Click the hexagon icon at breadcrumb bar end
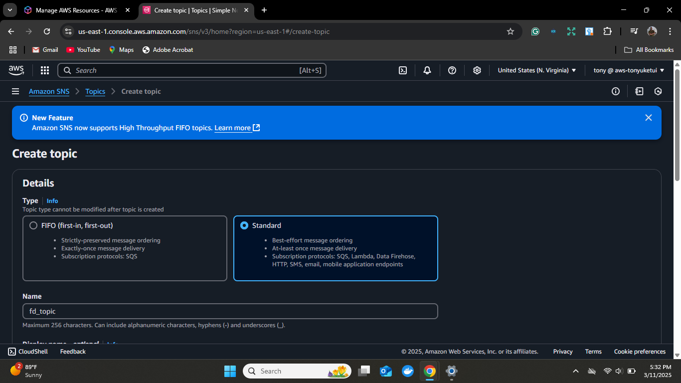681x383 pixels. (x=658, y=91)
